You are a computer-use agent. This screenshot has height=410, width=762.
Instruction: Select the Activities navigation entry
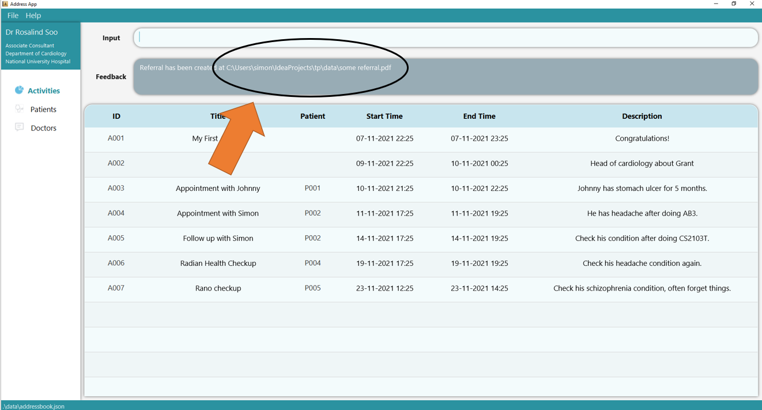44,90
